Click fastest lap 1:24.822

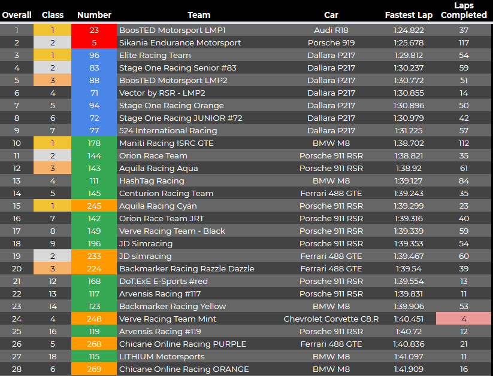click(409, 30)
